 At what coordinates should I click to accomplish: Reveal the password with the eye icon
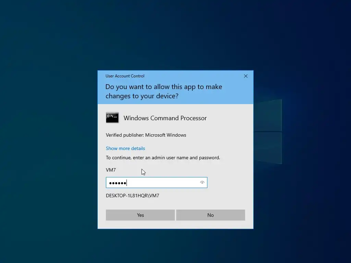point(202,183)
